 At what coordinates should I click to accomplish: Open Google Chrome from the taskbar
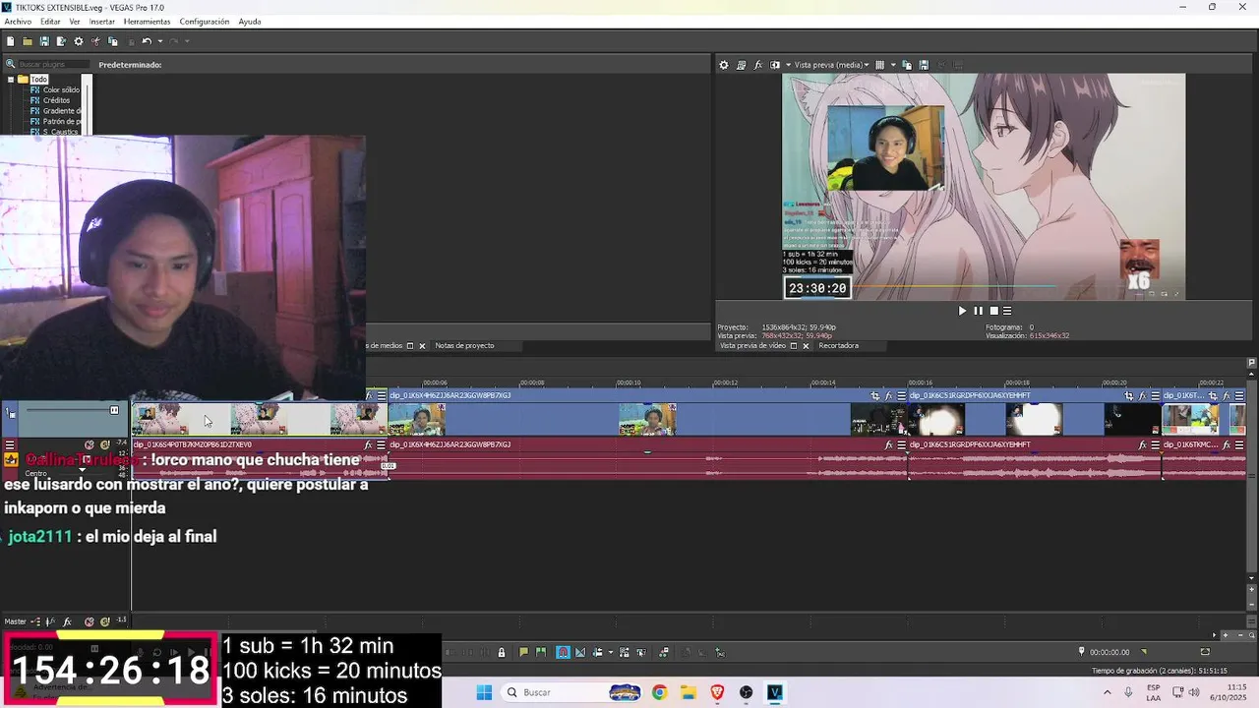pos(659,692)
